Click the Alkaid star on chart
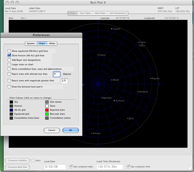 point(111,80)
